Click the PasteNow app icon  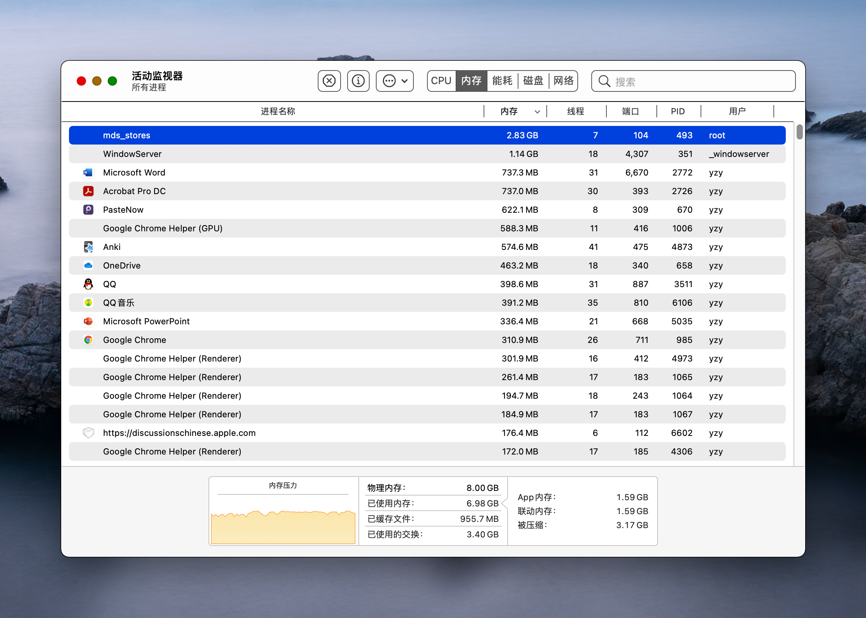coord(88,210)
